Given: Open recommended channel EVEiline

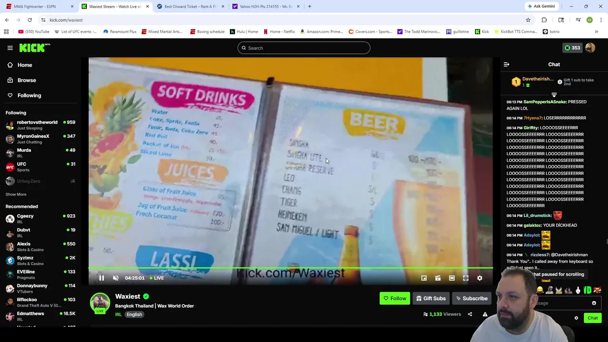Looking at the screenshot, I should (40, 275).
